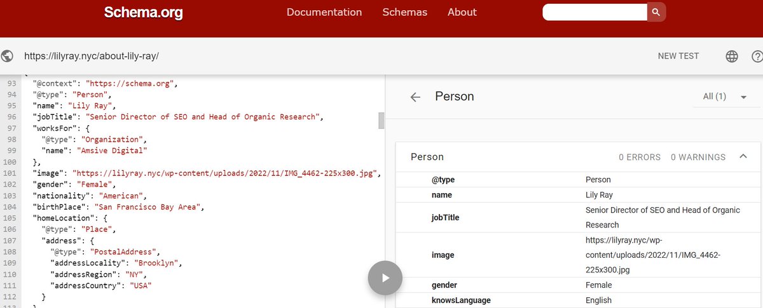
Task: Click the 0 WARNINGS label
Action: tap(698, 157)
